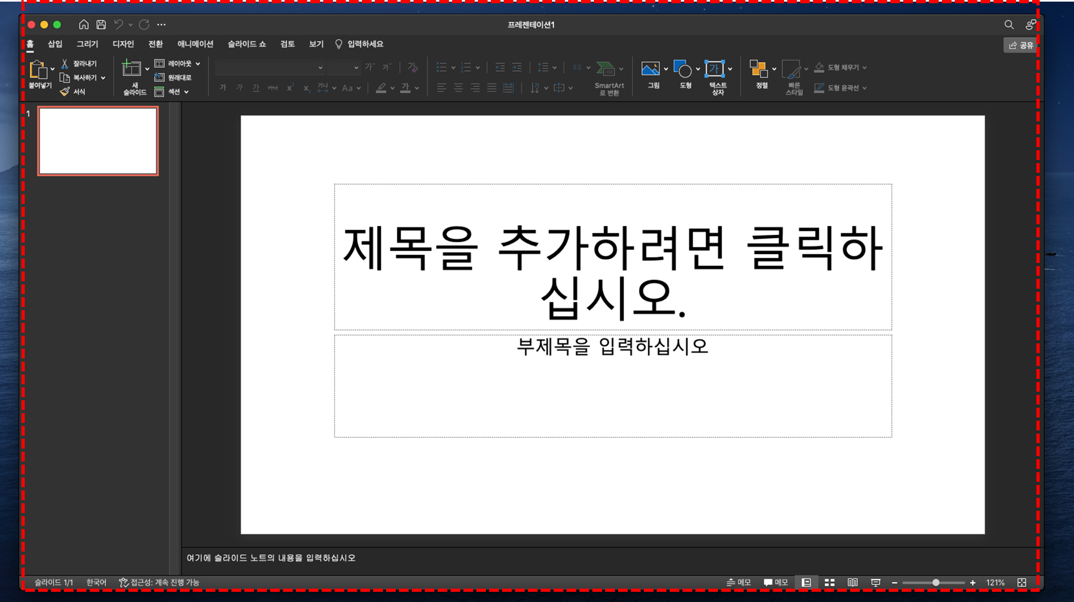Insert a Text Box (텍스트 상자)

tap(715, 69)
